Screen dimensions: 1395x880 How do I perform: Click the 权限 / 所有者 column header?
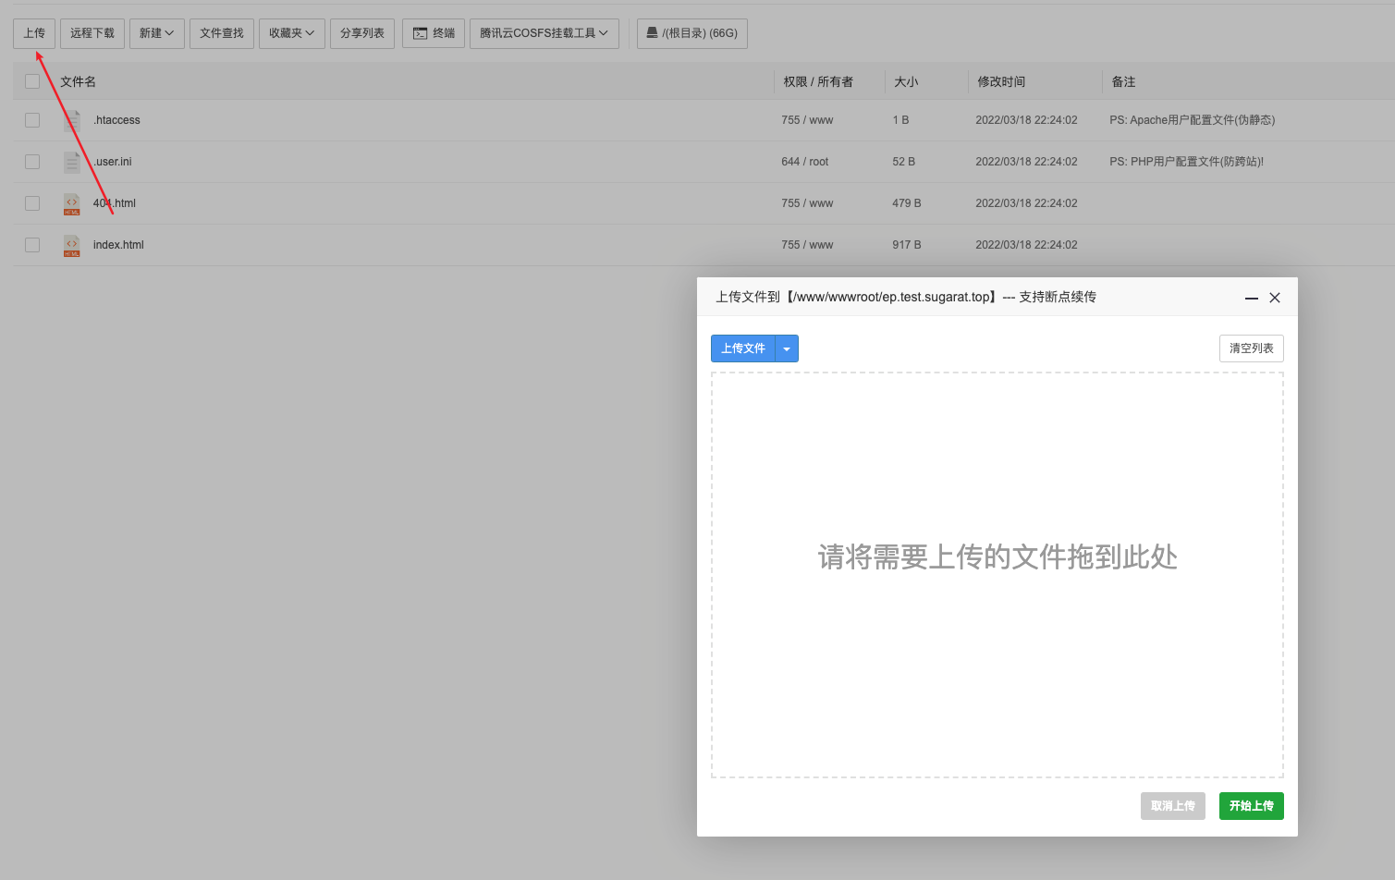pyautogui.click(x=818, y=82)
